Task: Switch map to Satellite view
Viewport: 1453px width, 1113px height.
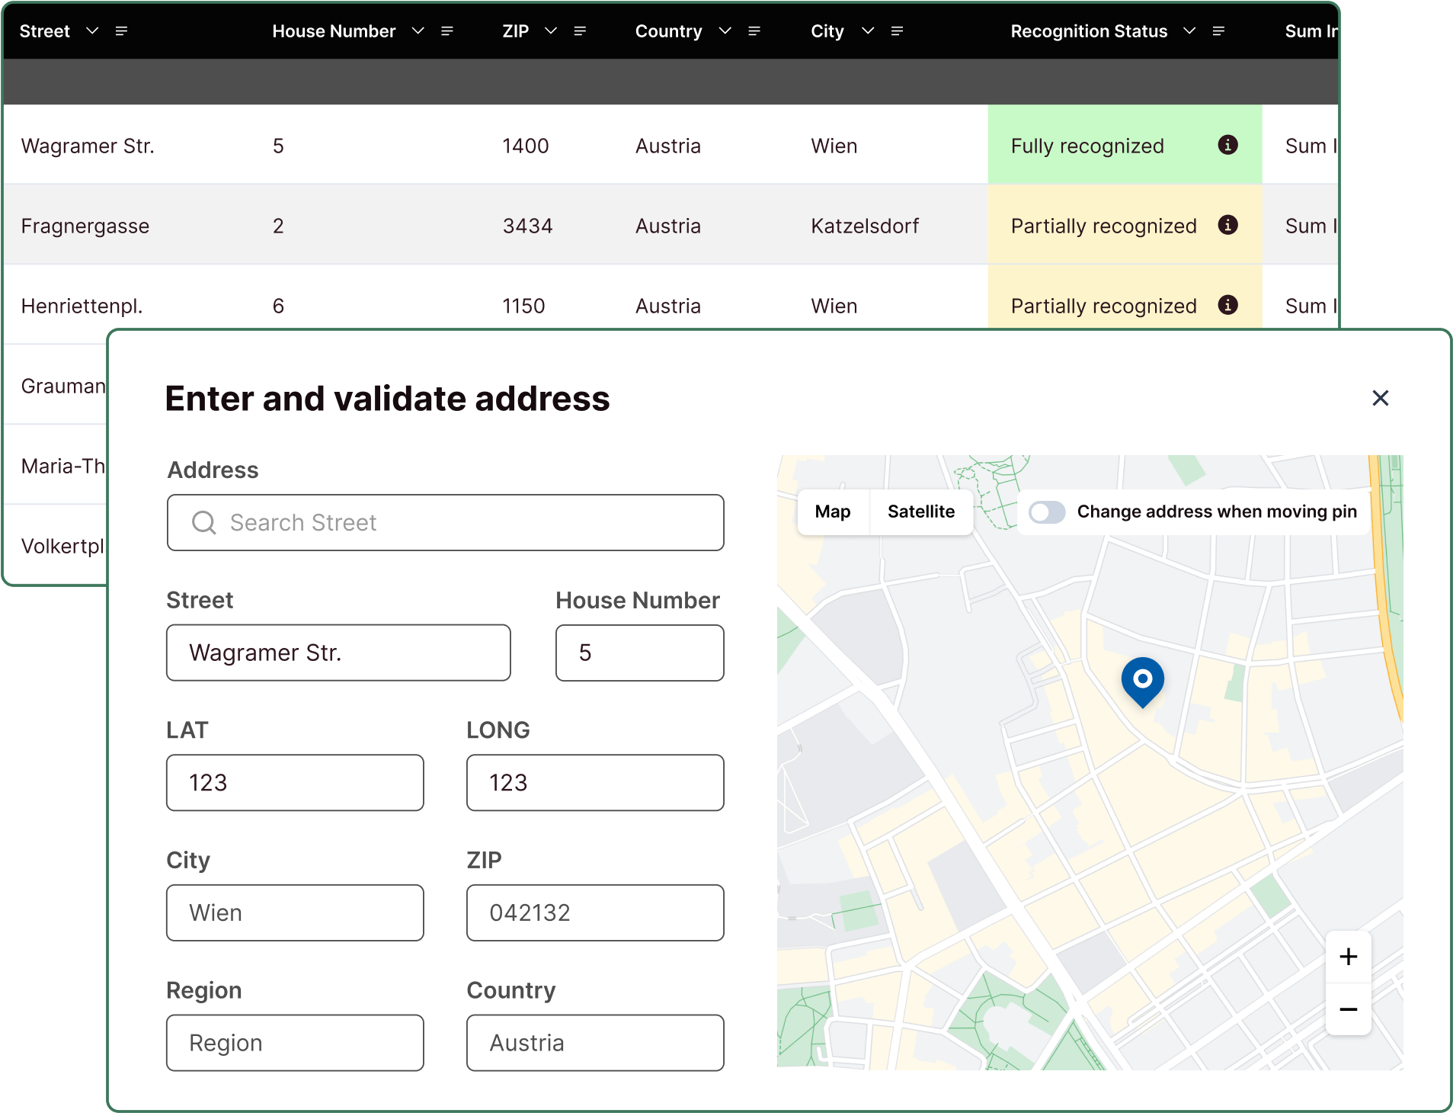Action: (x=920, y=512)
